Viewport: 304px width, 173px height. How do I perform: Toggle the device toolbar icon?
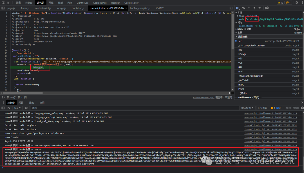click(x=8, y=3)
